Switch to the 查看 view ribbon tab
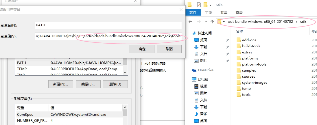This screenshot has width=317, height=125. (239, 12)
